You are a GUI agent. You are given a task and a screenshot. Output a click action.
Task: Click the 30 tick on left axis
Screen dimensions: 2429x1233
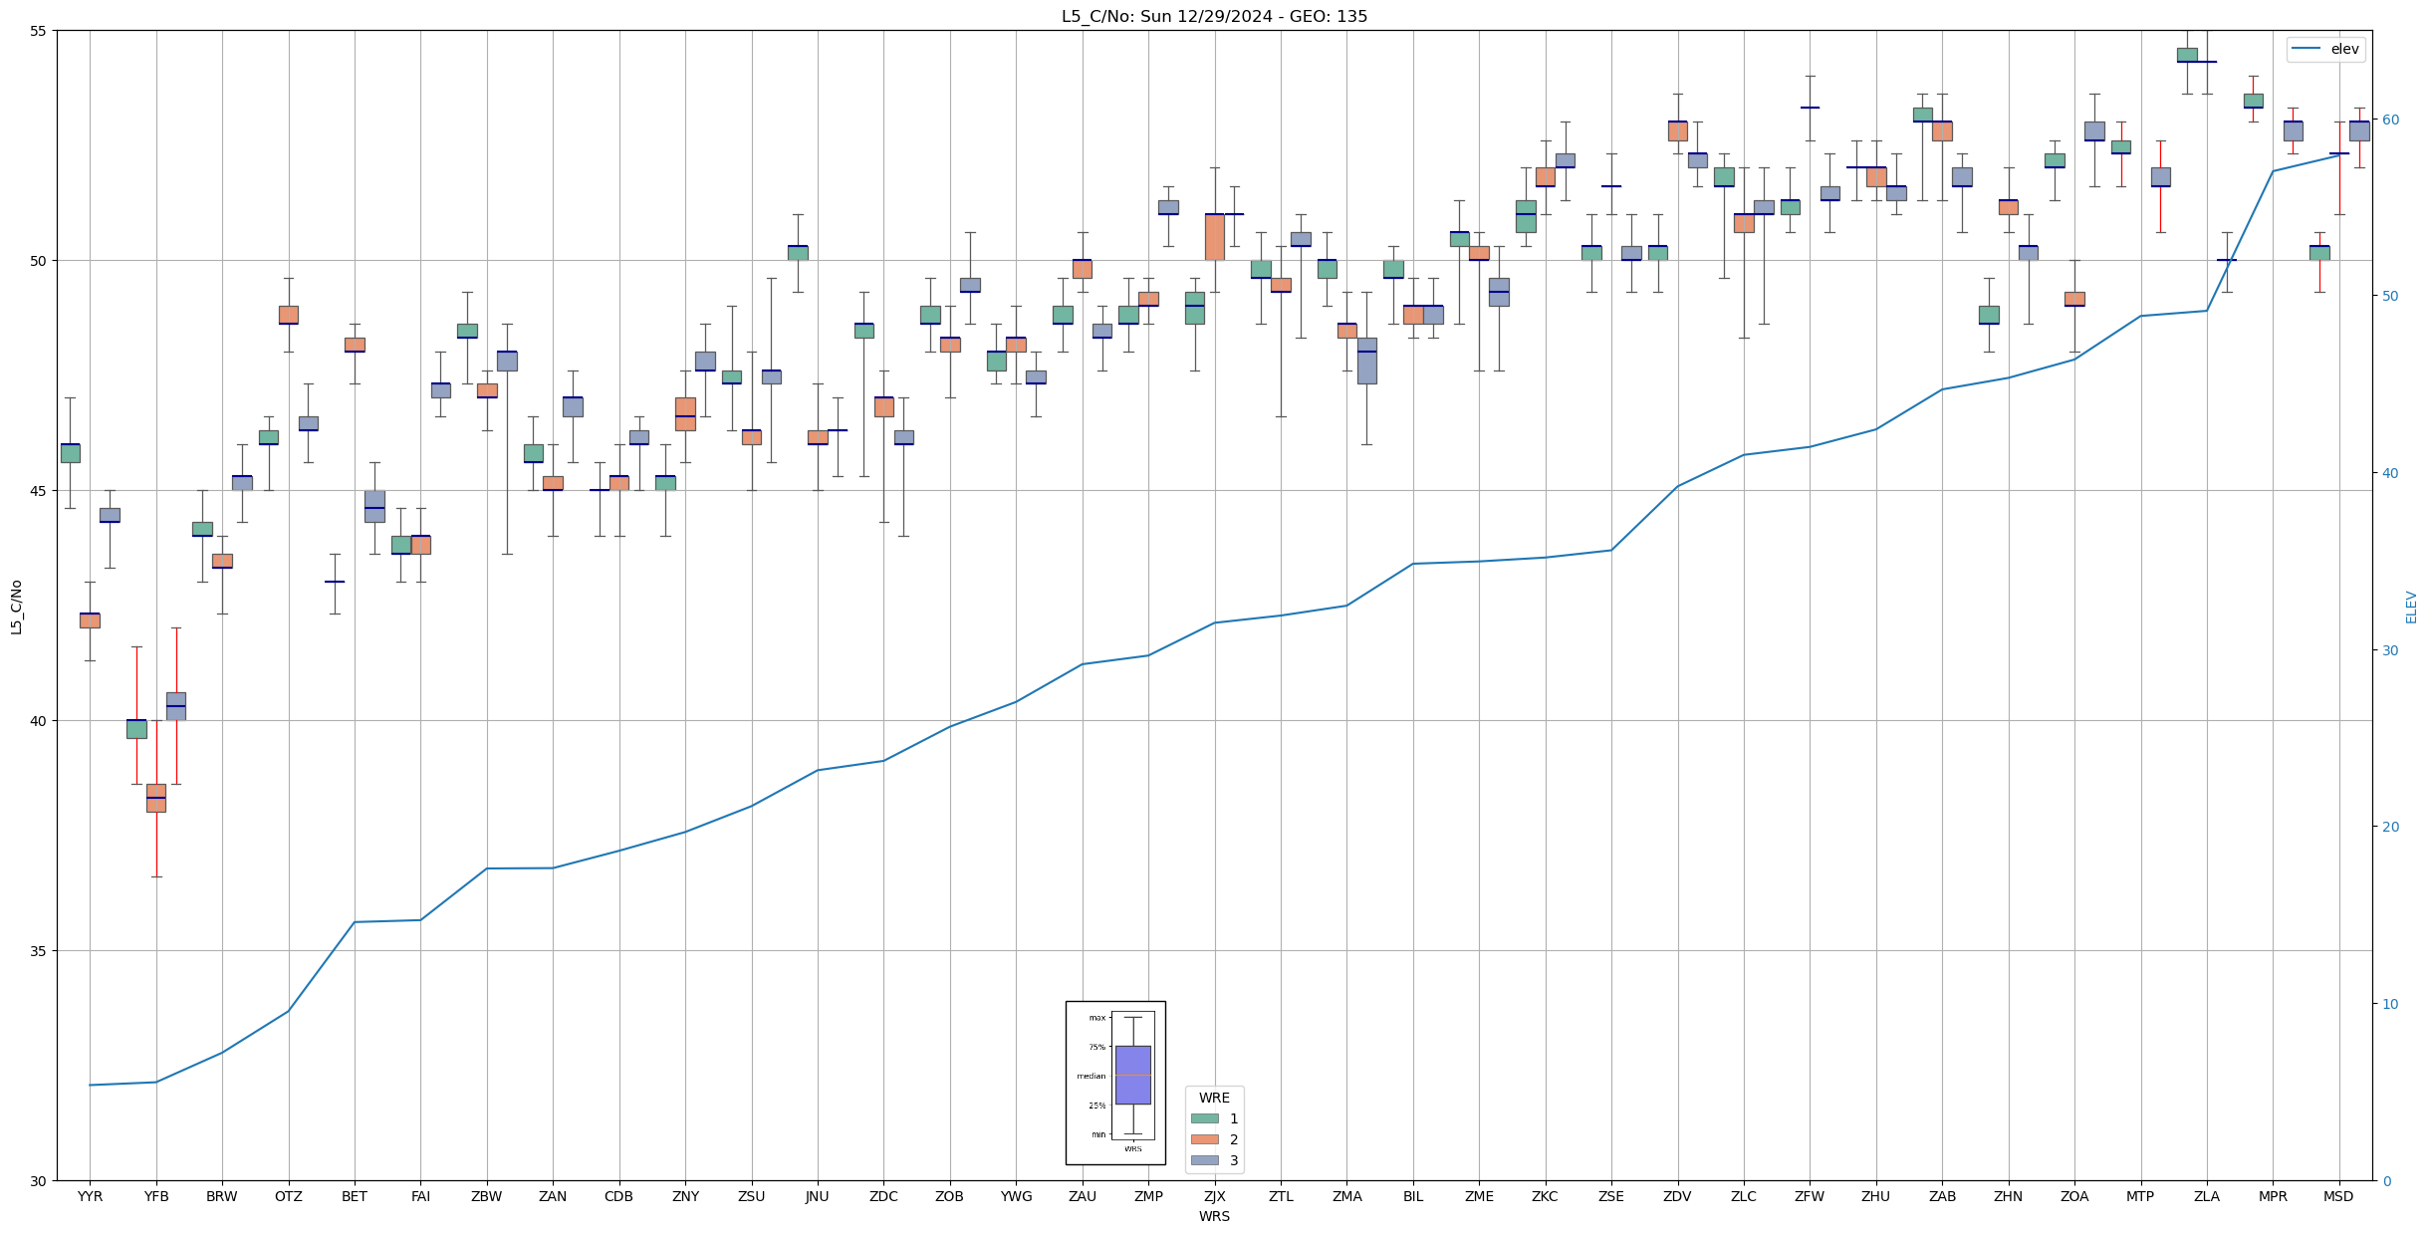pyautogui.click(x=38, y=1181)
